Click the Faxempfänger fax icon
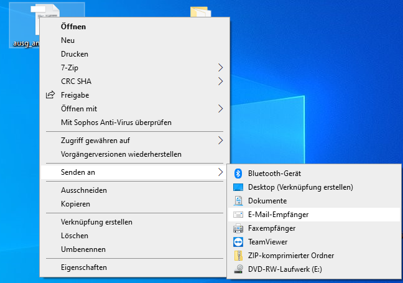403x283 pixels. point(238,228)
